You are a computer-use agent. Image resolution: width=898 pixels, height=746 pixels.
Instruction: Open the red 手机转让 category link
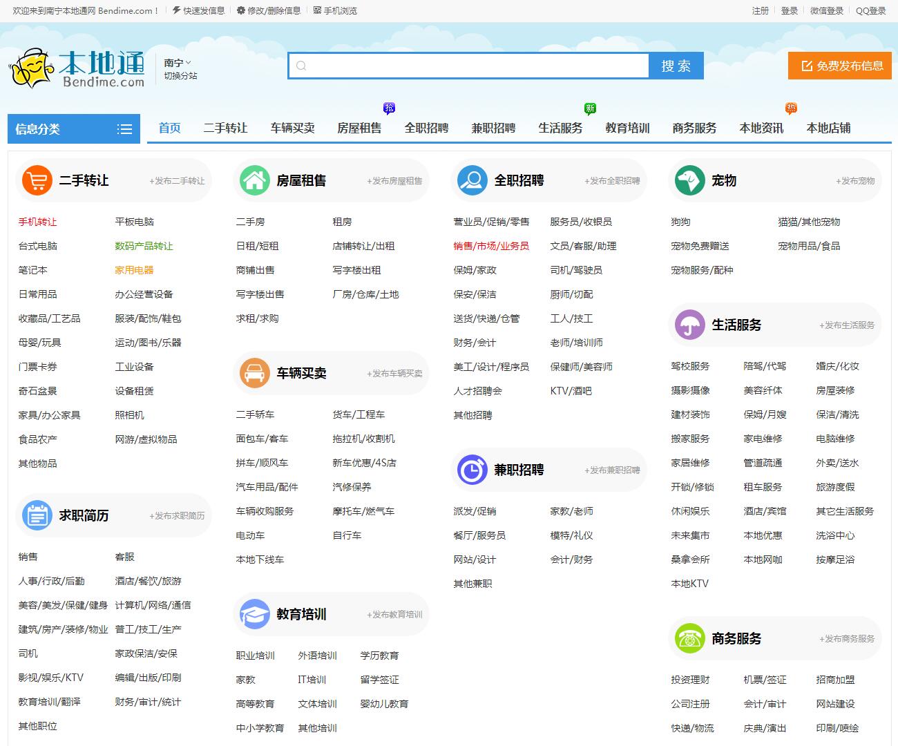tap(37, 222)
